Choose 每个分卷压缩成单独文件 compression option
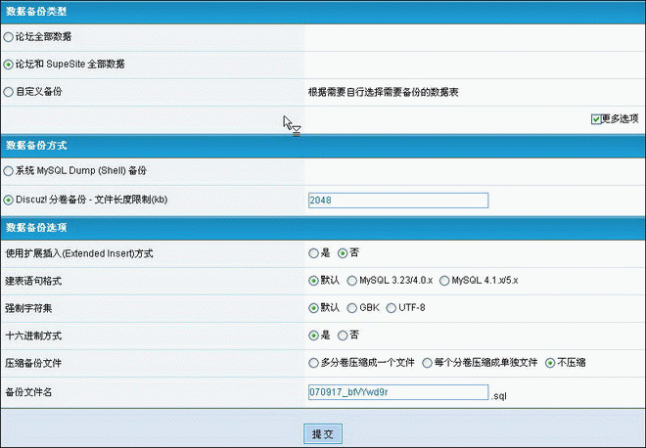The image size is (646, 448). [427, 363]
